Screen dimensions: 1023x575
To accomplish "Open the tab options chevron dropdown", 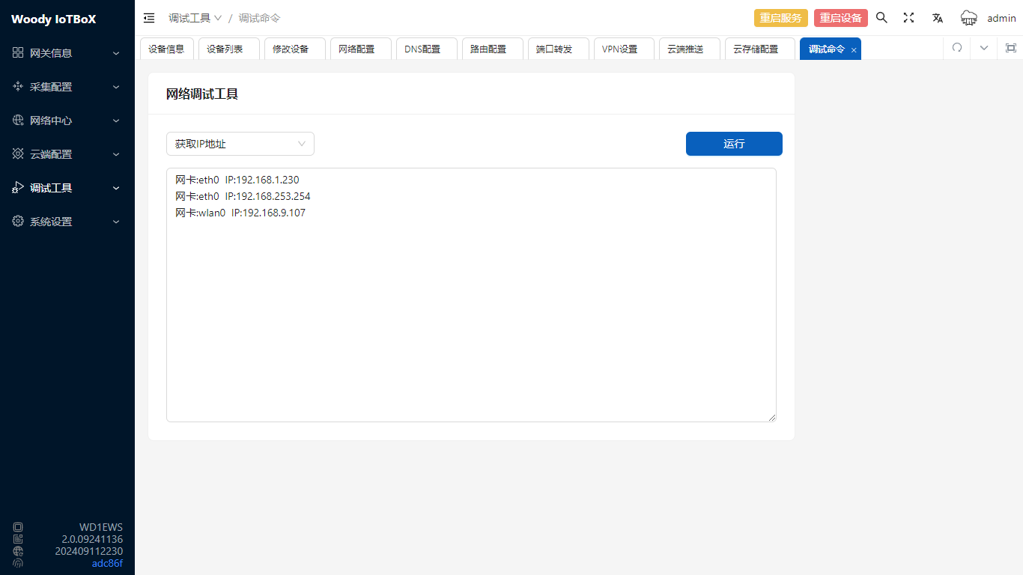I will (x=984, y=48).
